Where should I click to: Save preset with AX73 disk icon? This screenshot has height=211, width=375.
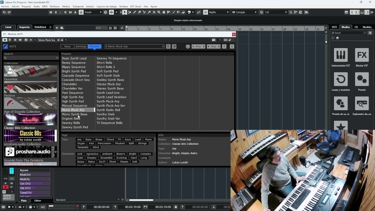coord(168,46)
